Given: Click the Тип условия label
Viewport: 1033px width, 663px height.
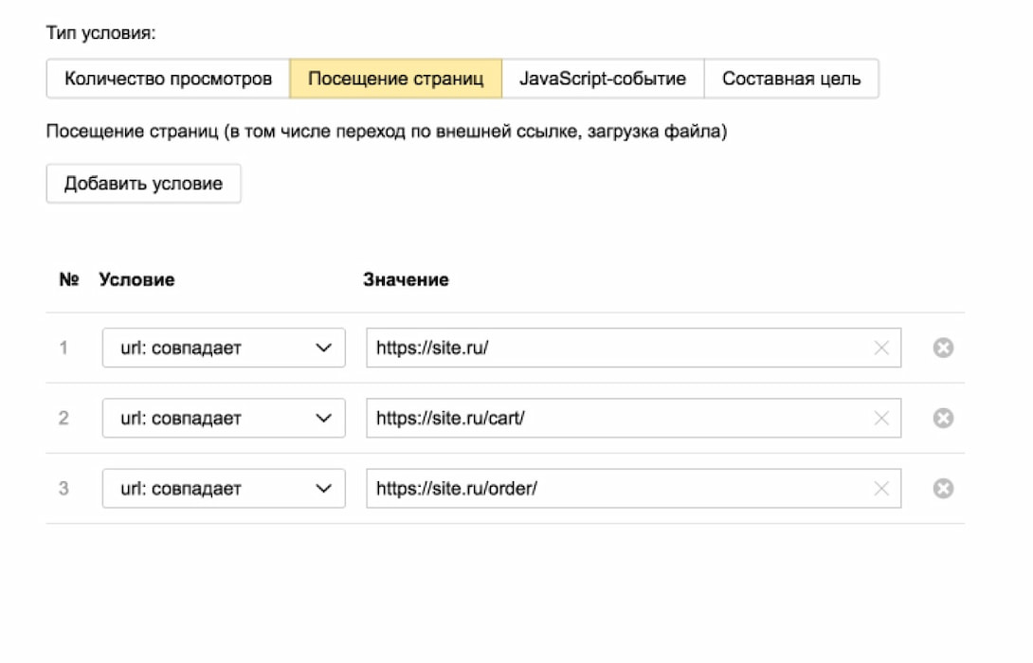Looking at the screenshot, I should [x=100, y=33].
